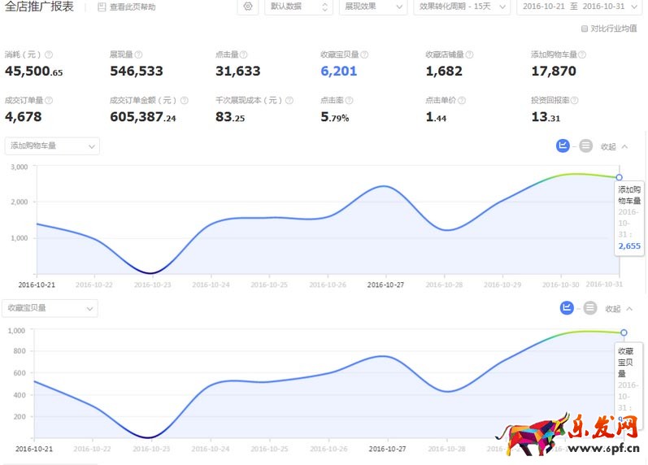Click help icon next to 展现量

tap(139, 54)
